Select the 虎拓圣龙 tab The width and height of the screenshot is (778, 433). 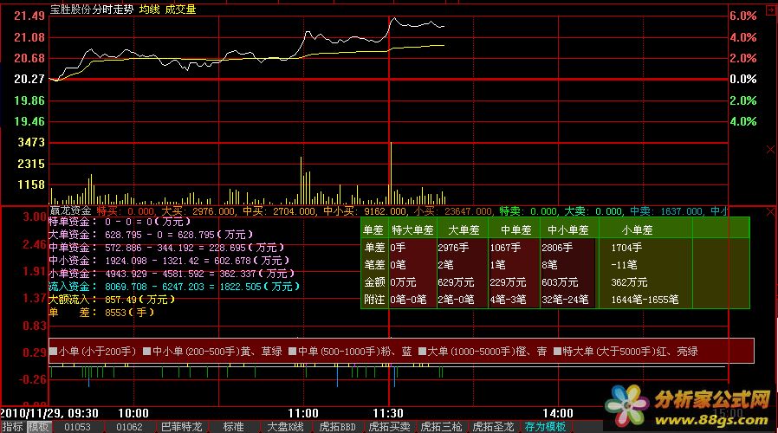tap(493, 427)
